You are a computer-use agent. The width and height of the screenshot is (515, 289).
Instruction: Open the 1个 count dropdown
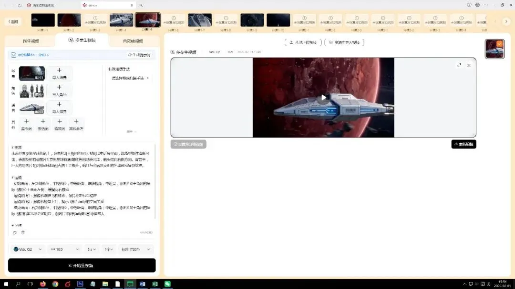(x=108, y=249)
